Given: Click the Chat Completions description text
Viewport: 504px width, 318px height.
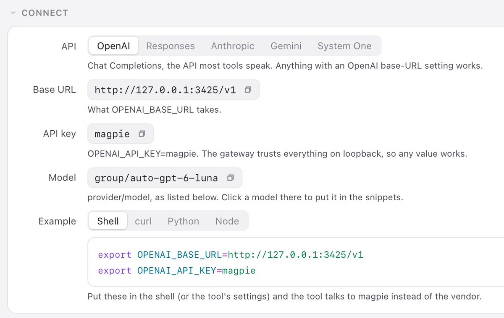Looking at the screenshot, I should click(285, 66).
